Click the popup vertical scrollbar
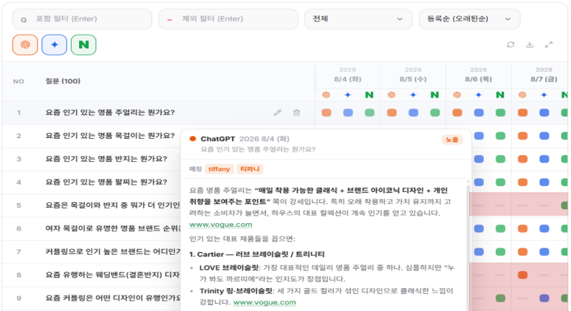The height and width of the screenshot is (311, 571). click(x=468, y=246)
